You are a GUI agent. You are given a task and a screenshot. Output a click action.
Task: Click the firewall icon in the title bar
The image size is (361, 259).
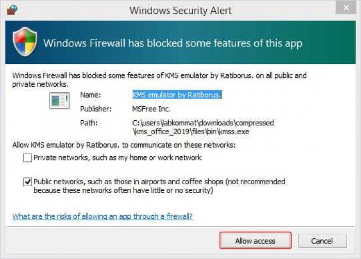(x=12, y=10)
